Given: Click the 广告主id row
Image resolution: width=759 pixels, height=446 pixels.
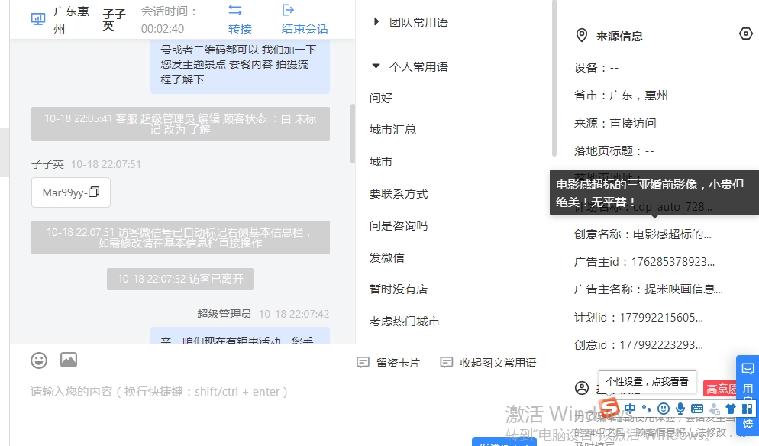Looking at the screenshot, I should pyautogui.click(x=644, y=261).
